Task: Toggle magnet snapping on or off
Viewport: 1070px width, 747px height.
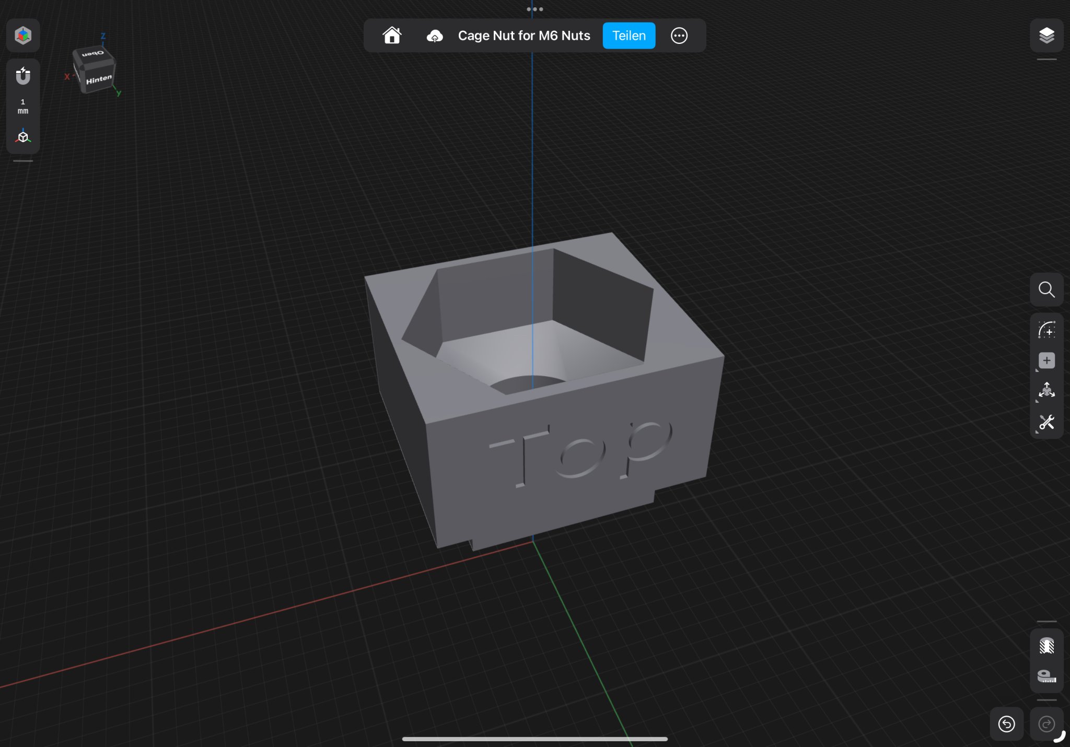Action: coord(23,76)
